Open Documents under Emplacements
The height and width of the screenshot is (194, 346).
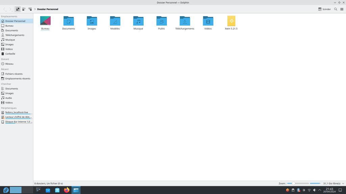click(x=17, y=30)
